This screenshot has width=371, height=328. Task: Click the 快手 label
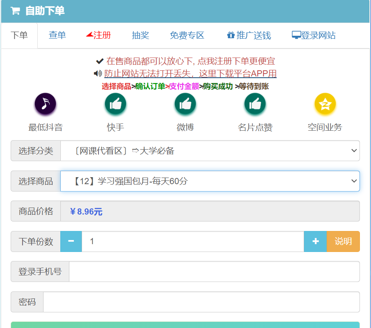[x=115, y=127]
